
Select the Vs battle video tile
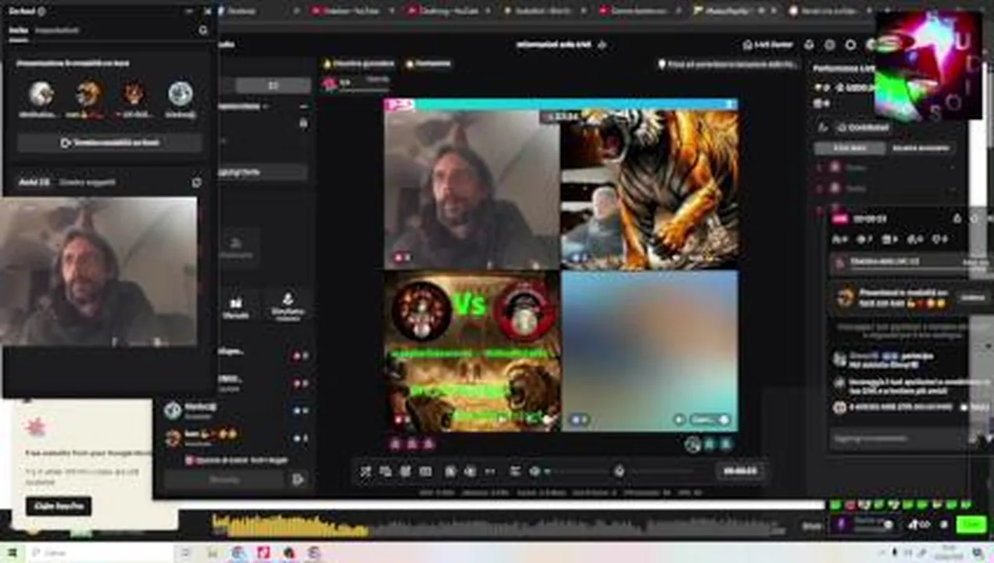point(472,350)
